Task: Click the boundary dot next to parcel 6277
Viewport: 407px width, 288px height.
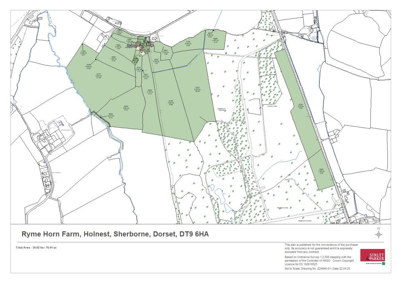Action: pyautogui.click(x=213, y=30)
